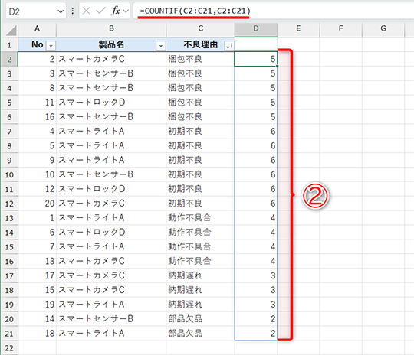Click スマートセンサーB in row 4
This screenshot has width=414, height=355.
(96, 88)
